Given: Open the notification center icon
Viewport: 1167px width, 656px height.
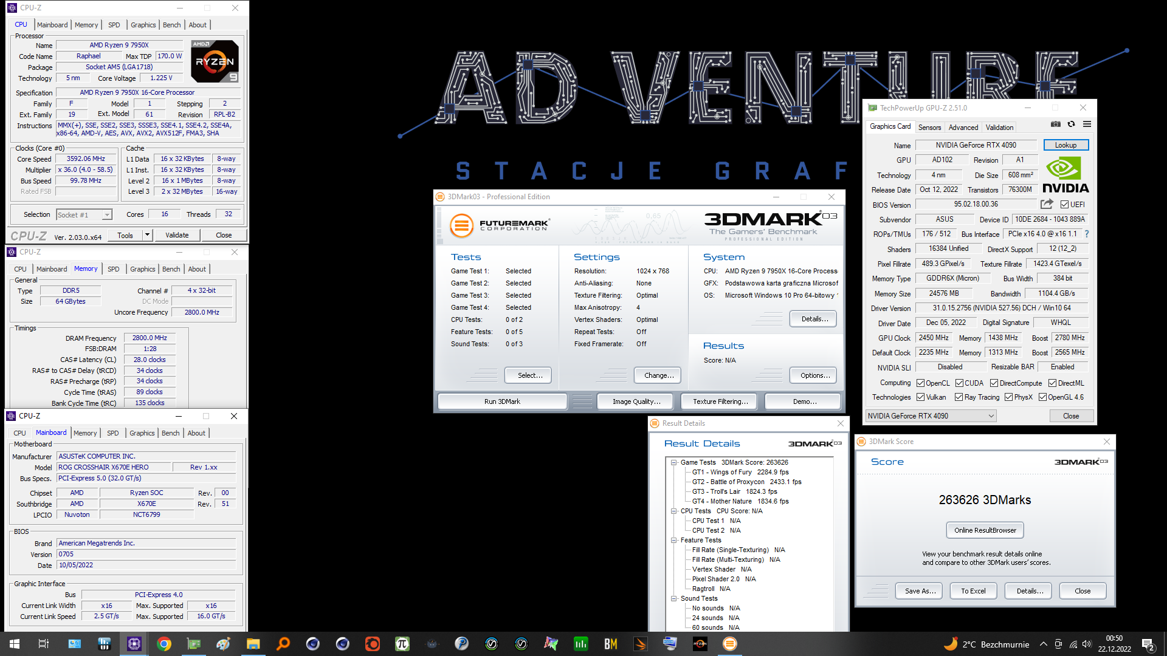Looking at the screenshot, I should pos(1148,644).
